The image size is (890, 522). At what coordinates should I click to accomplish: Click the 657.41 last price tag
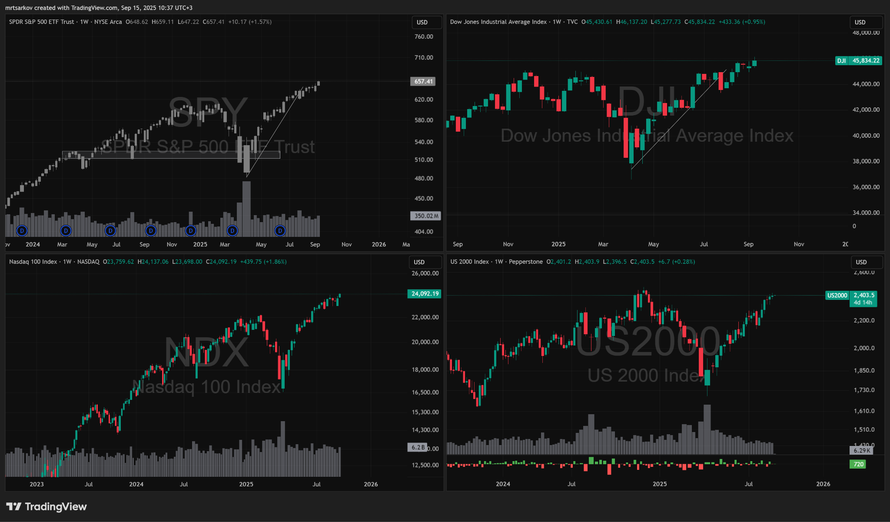pyautogui.click(x=423, y=81)
